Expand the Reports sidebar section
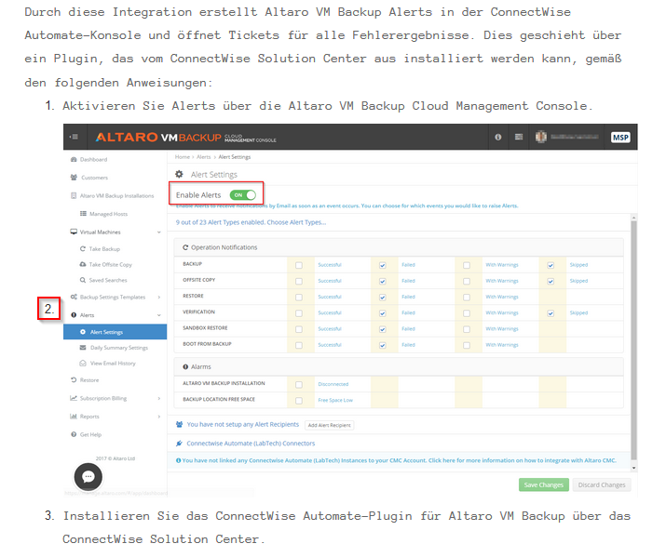 [x=159, y=417]
